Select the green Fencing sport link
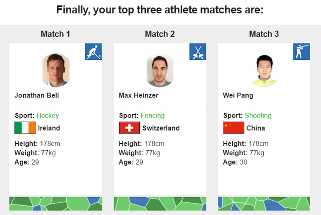Screen dimensions: 321x215 pyautogui.click(x=153, y=116)
